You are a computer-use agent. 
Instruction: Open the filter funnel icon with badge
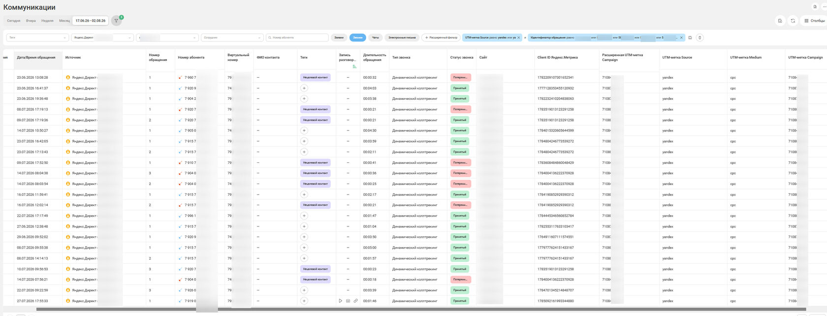pyautogui.click(x=116, y=21)
